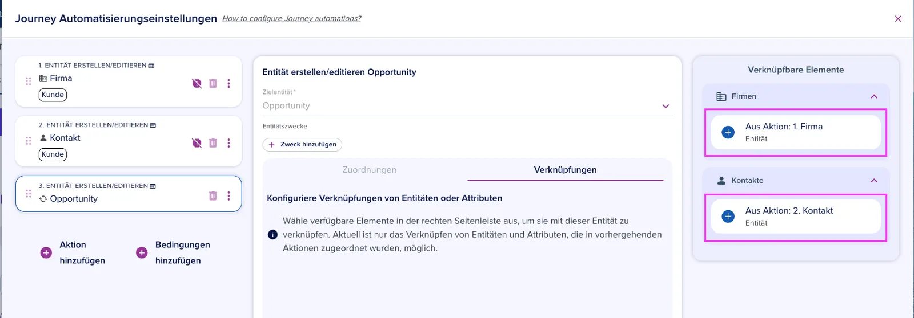
Task: Select the Verknüpfungen tab
Action: [566, 170]
